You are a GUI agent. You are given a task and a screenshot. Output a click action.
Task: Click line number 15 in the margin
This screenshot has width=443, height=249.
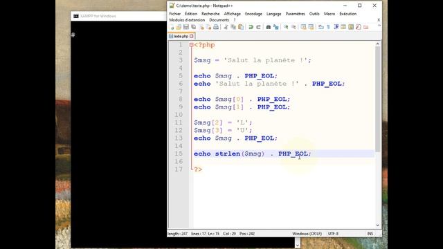[x=179, y=154]
